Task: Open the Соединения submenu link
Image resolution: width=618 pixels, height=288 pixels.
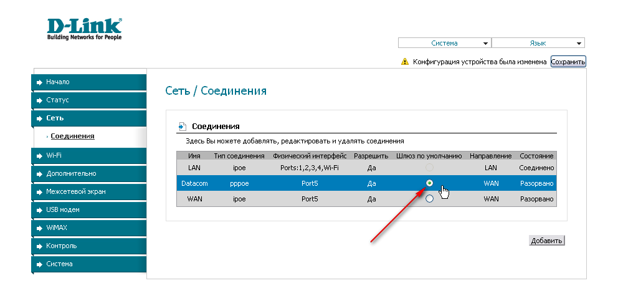Action: point(72,136)
